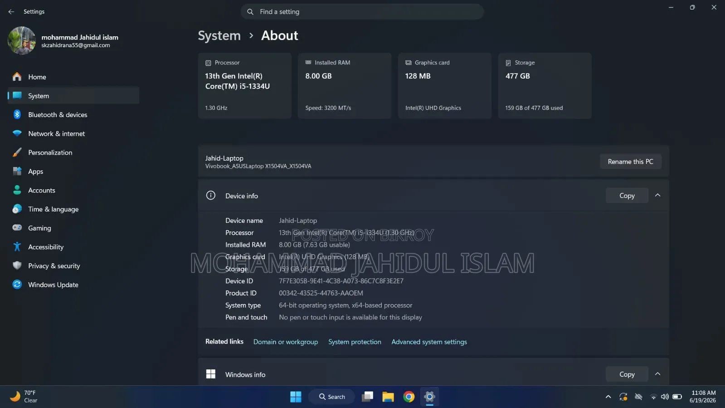Viewport: 725px width, 408px height.
Task: Go to Network & internet
Action: [x=73, y=133]
